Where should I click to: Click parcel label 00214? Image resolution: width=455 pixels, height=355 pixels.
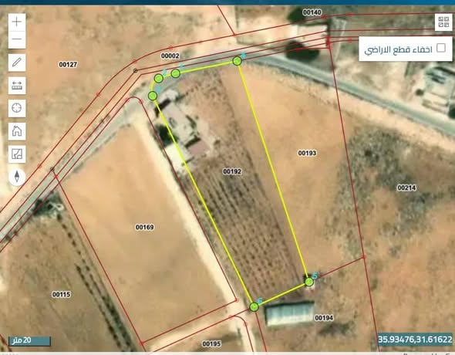pyautogui.click(x=406, y=188)
